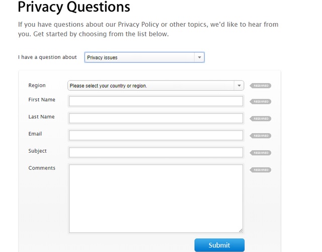Click the Required tag next to Subject

coord(261,153)
